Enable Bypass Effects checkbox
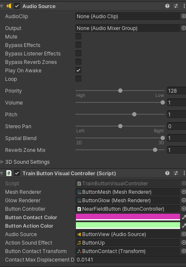 (78, 45)
